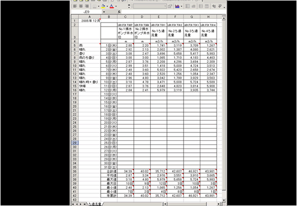Click the Align Left icon

(75, 6)
